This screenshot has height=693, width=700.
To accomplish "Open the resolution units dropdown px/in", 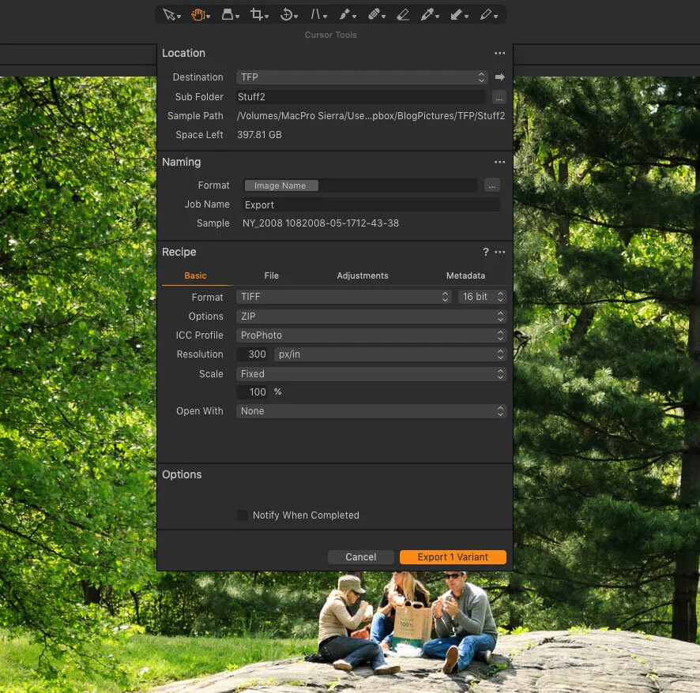I will coord(390,354).
